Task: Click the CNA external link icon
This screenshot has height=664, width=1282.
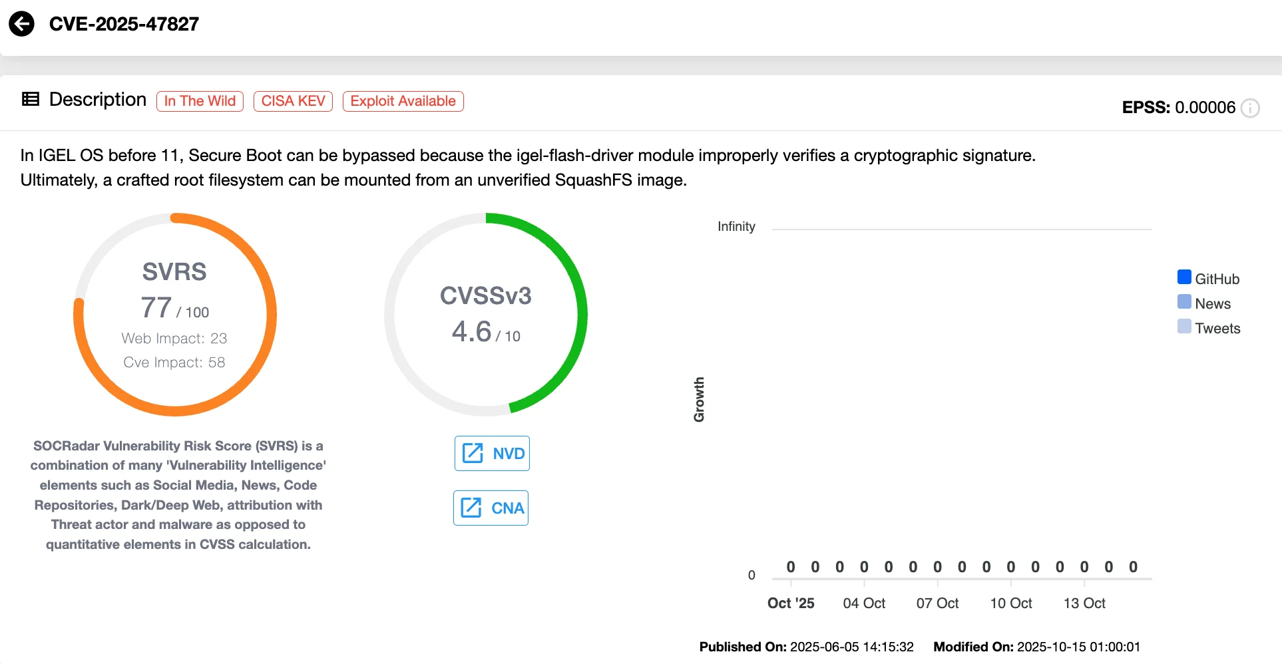Action: 471,508
